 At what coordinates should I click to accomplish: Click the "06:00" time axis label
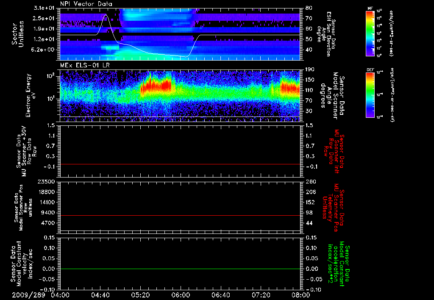point(181,295)
